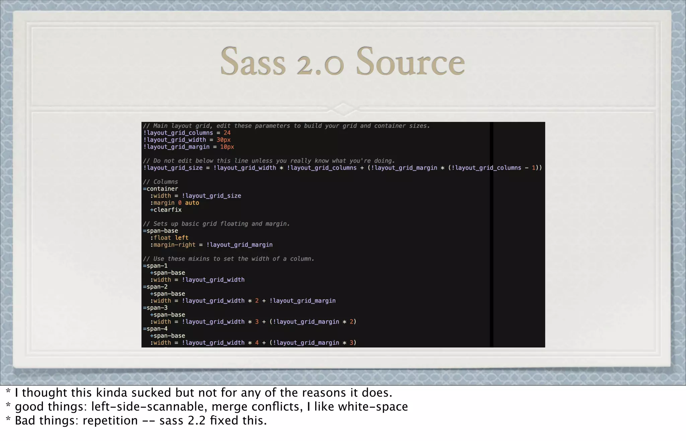Select the "=span-4" mixin definition

click(x=155, y=329)
